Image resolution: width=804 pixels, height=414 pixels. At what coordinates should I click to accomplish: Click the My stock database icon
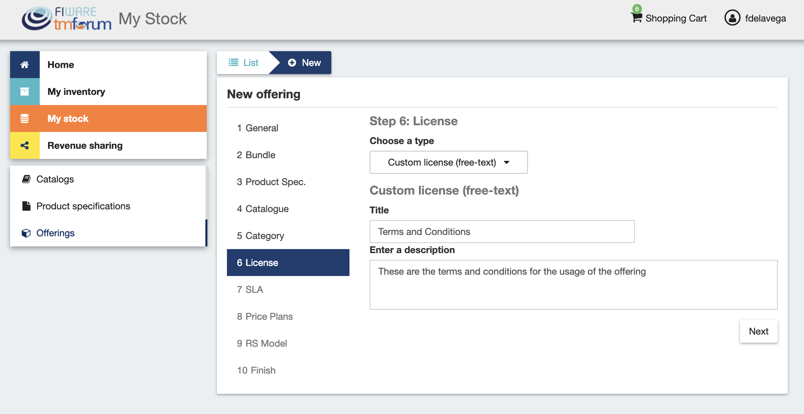pos(25,118)
